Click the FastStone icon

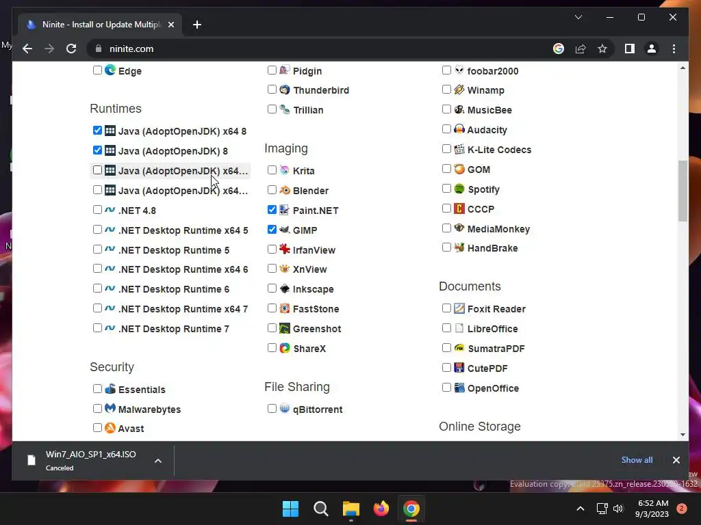[x=284, y=308]
